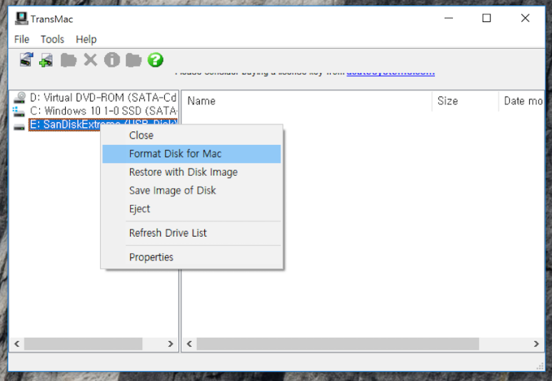Click the USB drive icon for E:
This screenshot has width=552, height=381.
tap(19, 127)
